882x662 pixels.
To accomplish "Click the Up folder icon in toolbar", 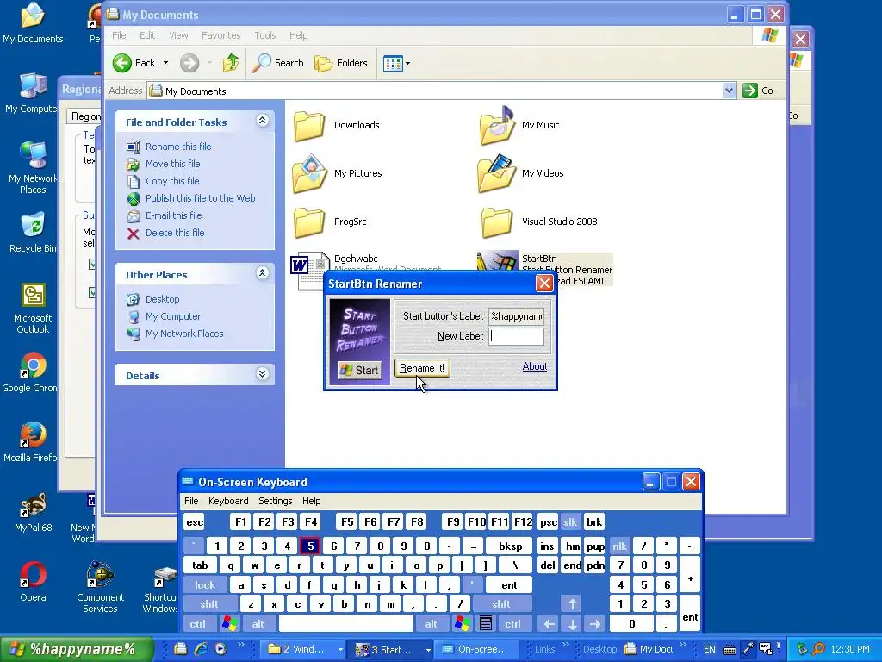I will pos(230,63).
